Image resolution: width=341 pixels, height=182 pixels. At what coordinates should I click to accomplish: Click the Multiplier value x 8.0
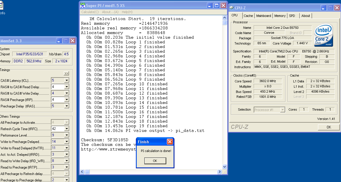[267, 86]
